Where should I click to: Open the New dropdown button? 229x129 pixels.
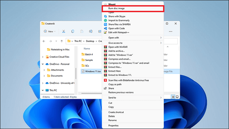50,31
